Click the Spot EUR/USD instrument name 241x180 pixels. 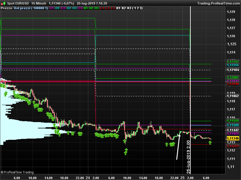(x=18, y=3)
